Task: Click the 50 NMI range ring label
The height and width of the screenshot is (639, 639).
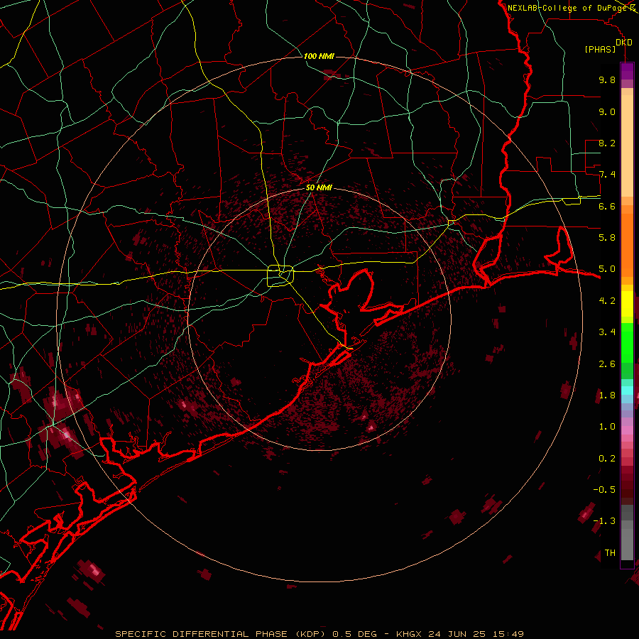Action: [x=319, y=187]
